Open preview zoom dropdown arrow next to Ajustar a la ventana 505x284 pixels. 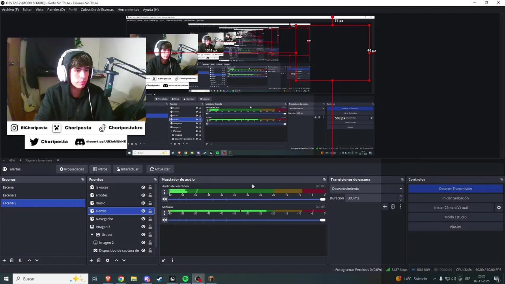(58, 160)
